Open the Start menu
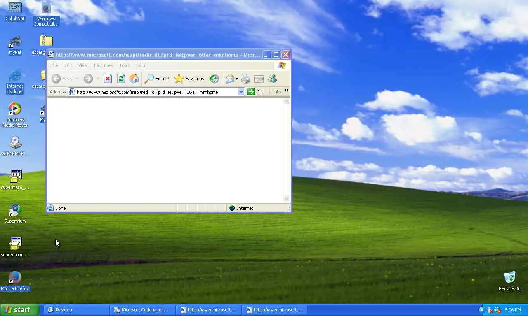528x316 pixels. 19,310
